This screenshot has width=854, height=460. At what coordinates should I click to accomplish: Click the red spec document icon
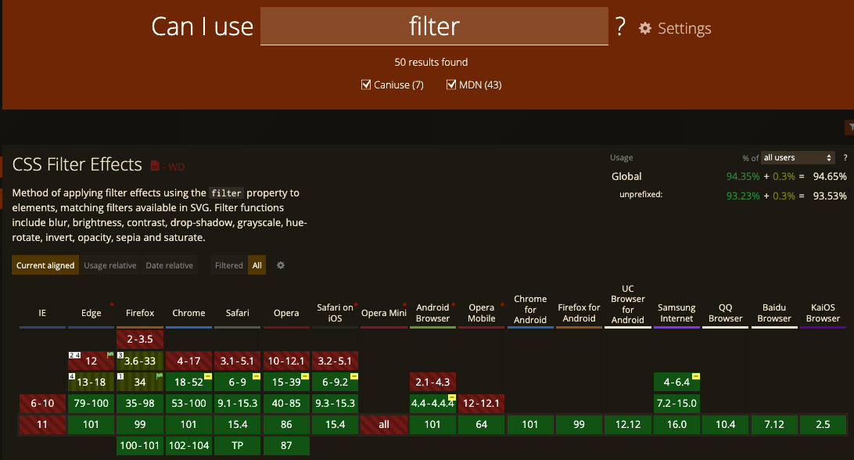coord(155,166)
